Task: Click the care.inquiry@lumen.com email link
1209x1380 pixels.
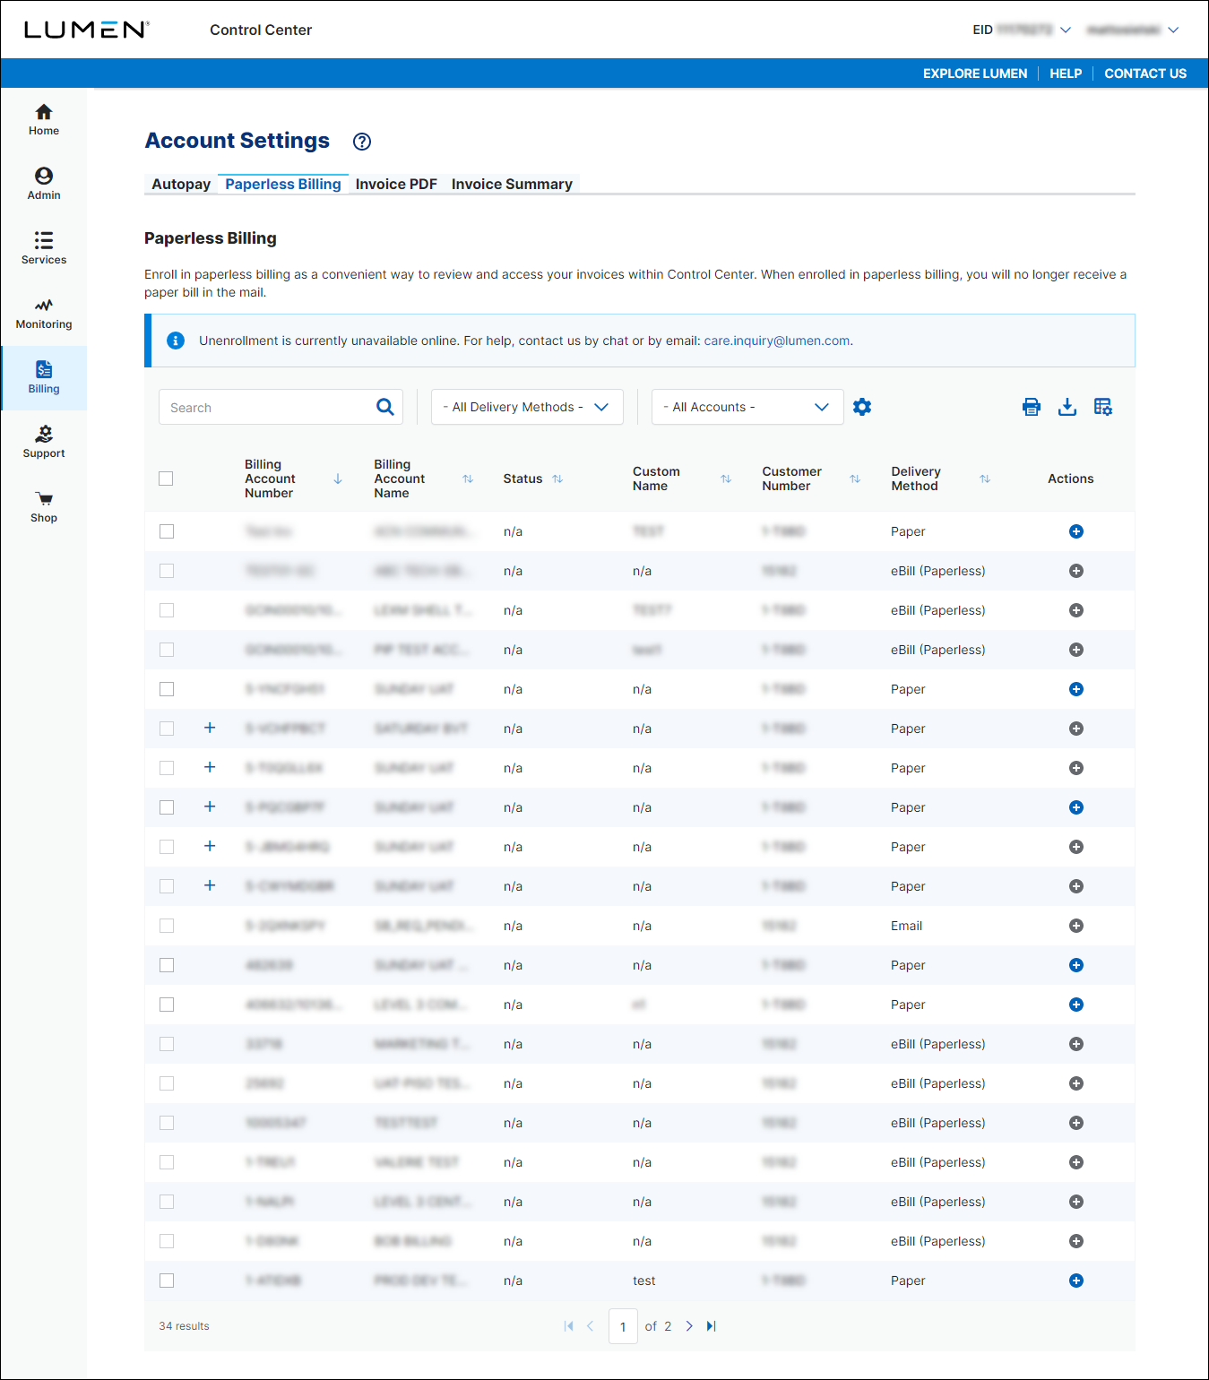Action: click(x=777, y=341)
